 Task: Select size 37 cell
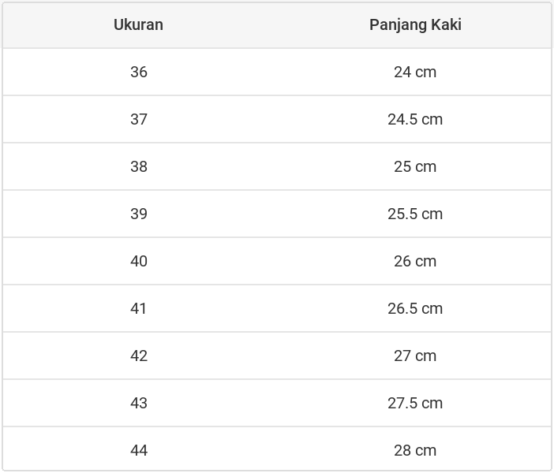(x=139, y=119)
